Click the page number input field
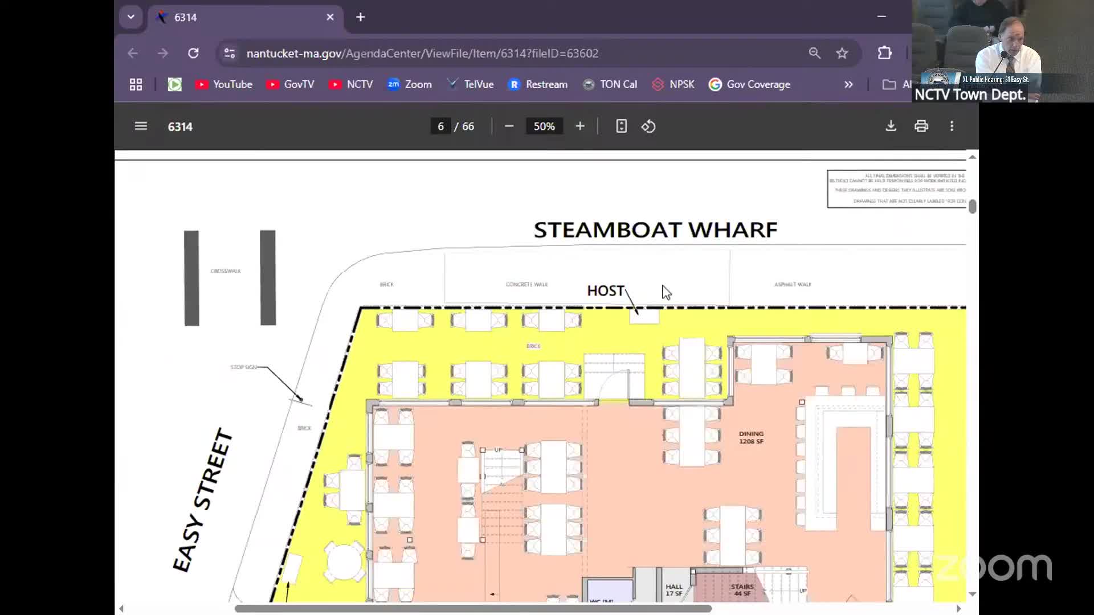 click(x=440, y=126)
